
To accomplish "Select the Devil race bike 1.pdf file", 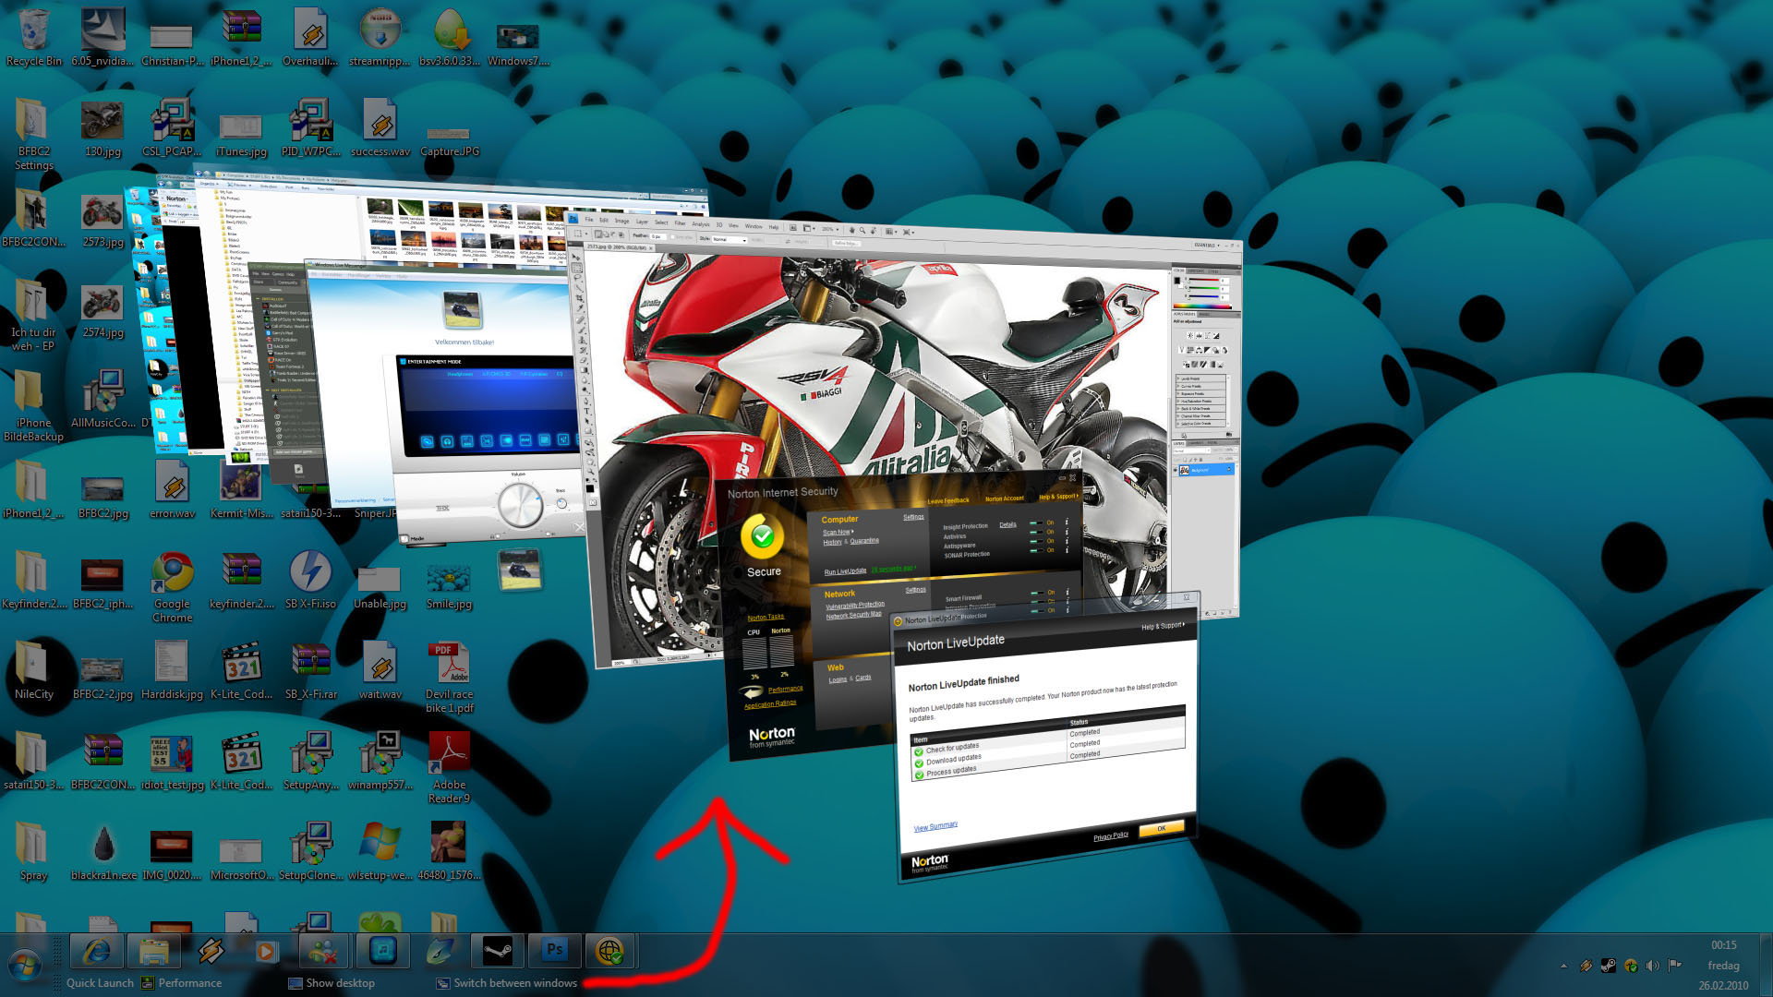I will (450, 678).
